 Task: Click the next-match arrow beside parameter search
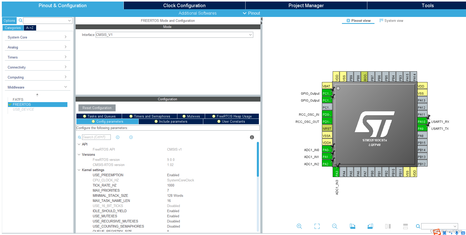pos(131,137)
